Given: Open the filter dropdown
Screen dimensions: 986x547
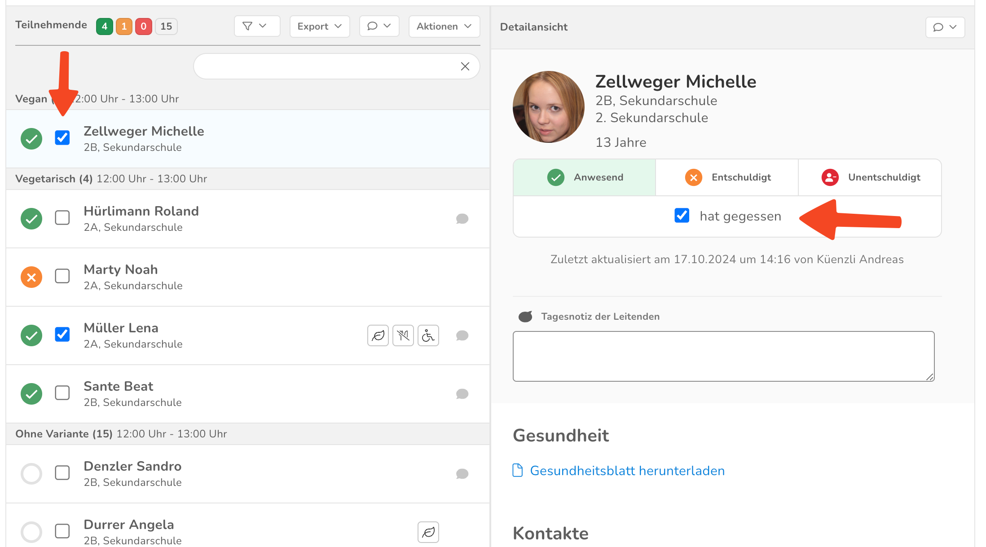Looking at the screenshot, I should pyautogui.click(x=257, y=26).
